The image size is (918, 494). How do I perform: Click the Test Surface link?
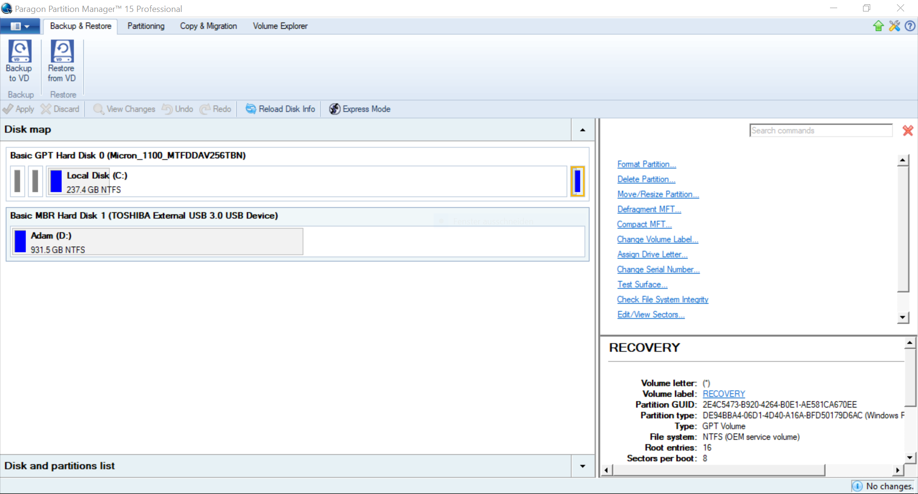[x=642, y=284]
